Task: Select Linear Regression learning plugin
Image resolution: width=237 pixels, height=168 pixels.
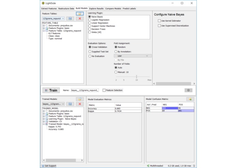Action: point(90,23)
